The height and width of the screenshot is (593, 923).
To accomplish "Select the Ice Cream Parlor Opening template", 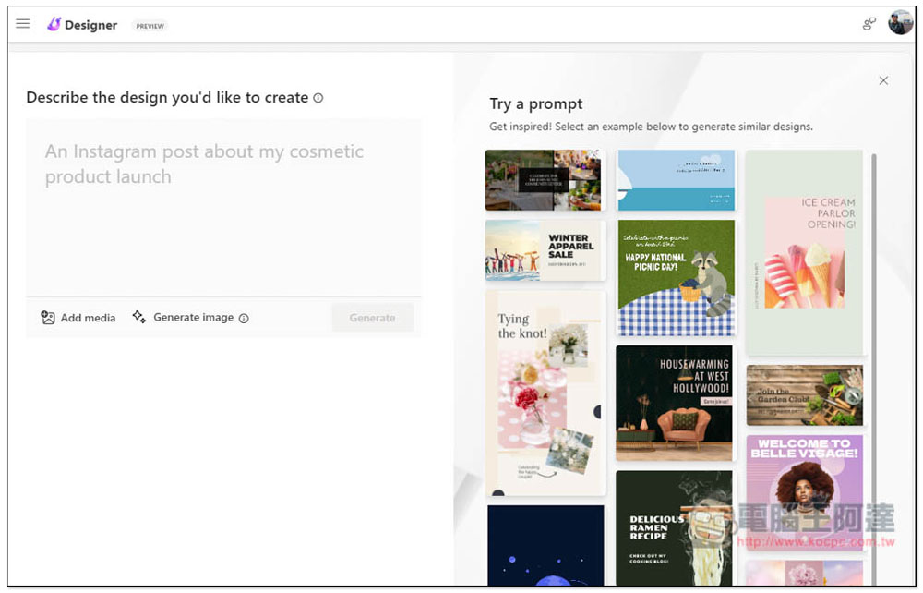I will (x=804, y=252).
